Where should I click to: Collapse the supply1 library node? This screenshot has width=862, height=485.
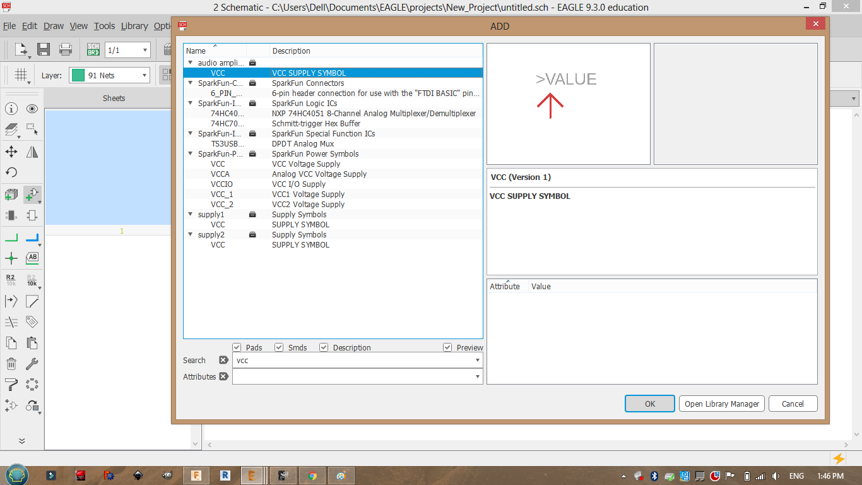click(x=190, y=214)
